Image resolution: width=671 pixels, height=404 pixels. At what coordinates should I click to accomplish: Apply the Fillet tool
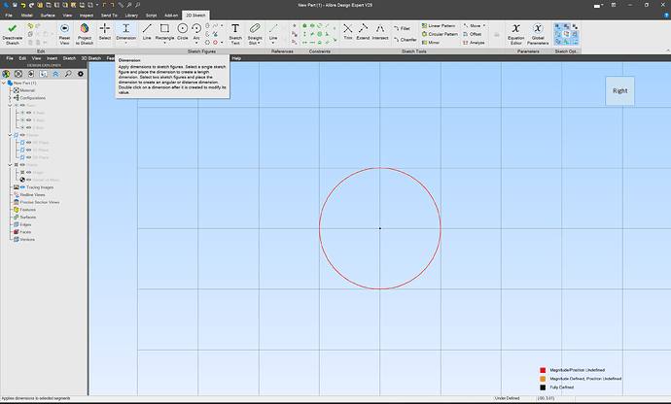402,28
